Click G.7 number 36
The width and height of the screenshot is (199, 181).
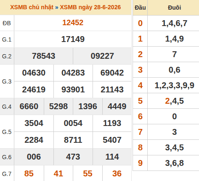pyautogui.click(x=117, y=173)
